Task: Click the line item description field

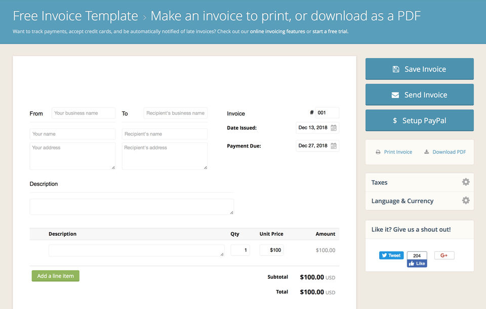Action: 136,250
